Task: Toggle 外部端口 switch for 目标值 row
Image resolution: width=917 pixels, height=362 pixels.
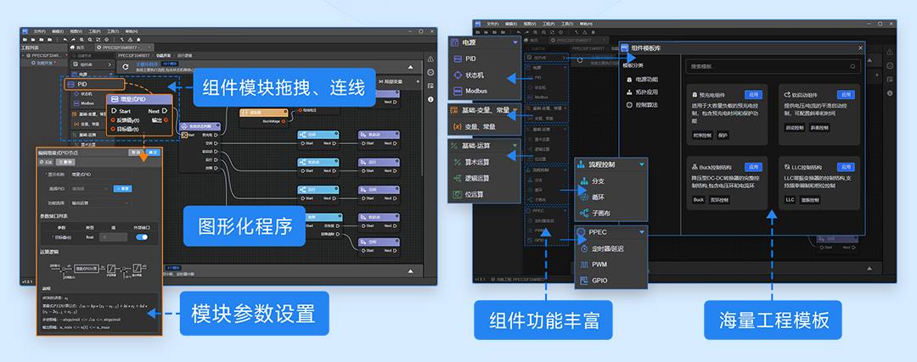Action: point(142,237)
